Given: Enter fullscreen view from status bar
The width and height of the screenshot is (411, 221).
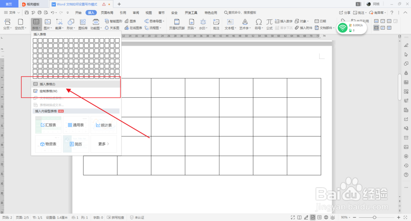Looking at the screenshot, I should [293, 217].
